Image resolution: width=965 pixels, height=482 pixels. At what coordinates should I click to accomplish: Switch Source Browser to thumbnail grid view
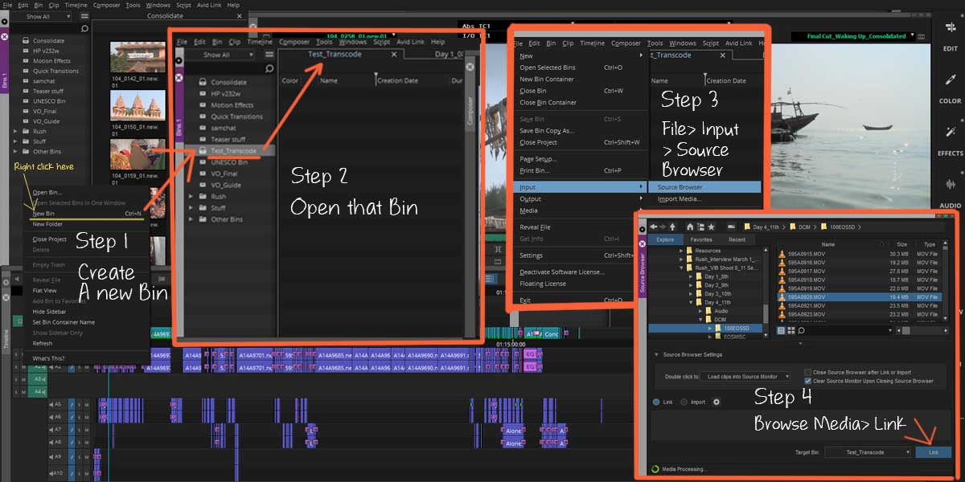(790, 330)
